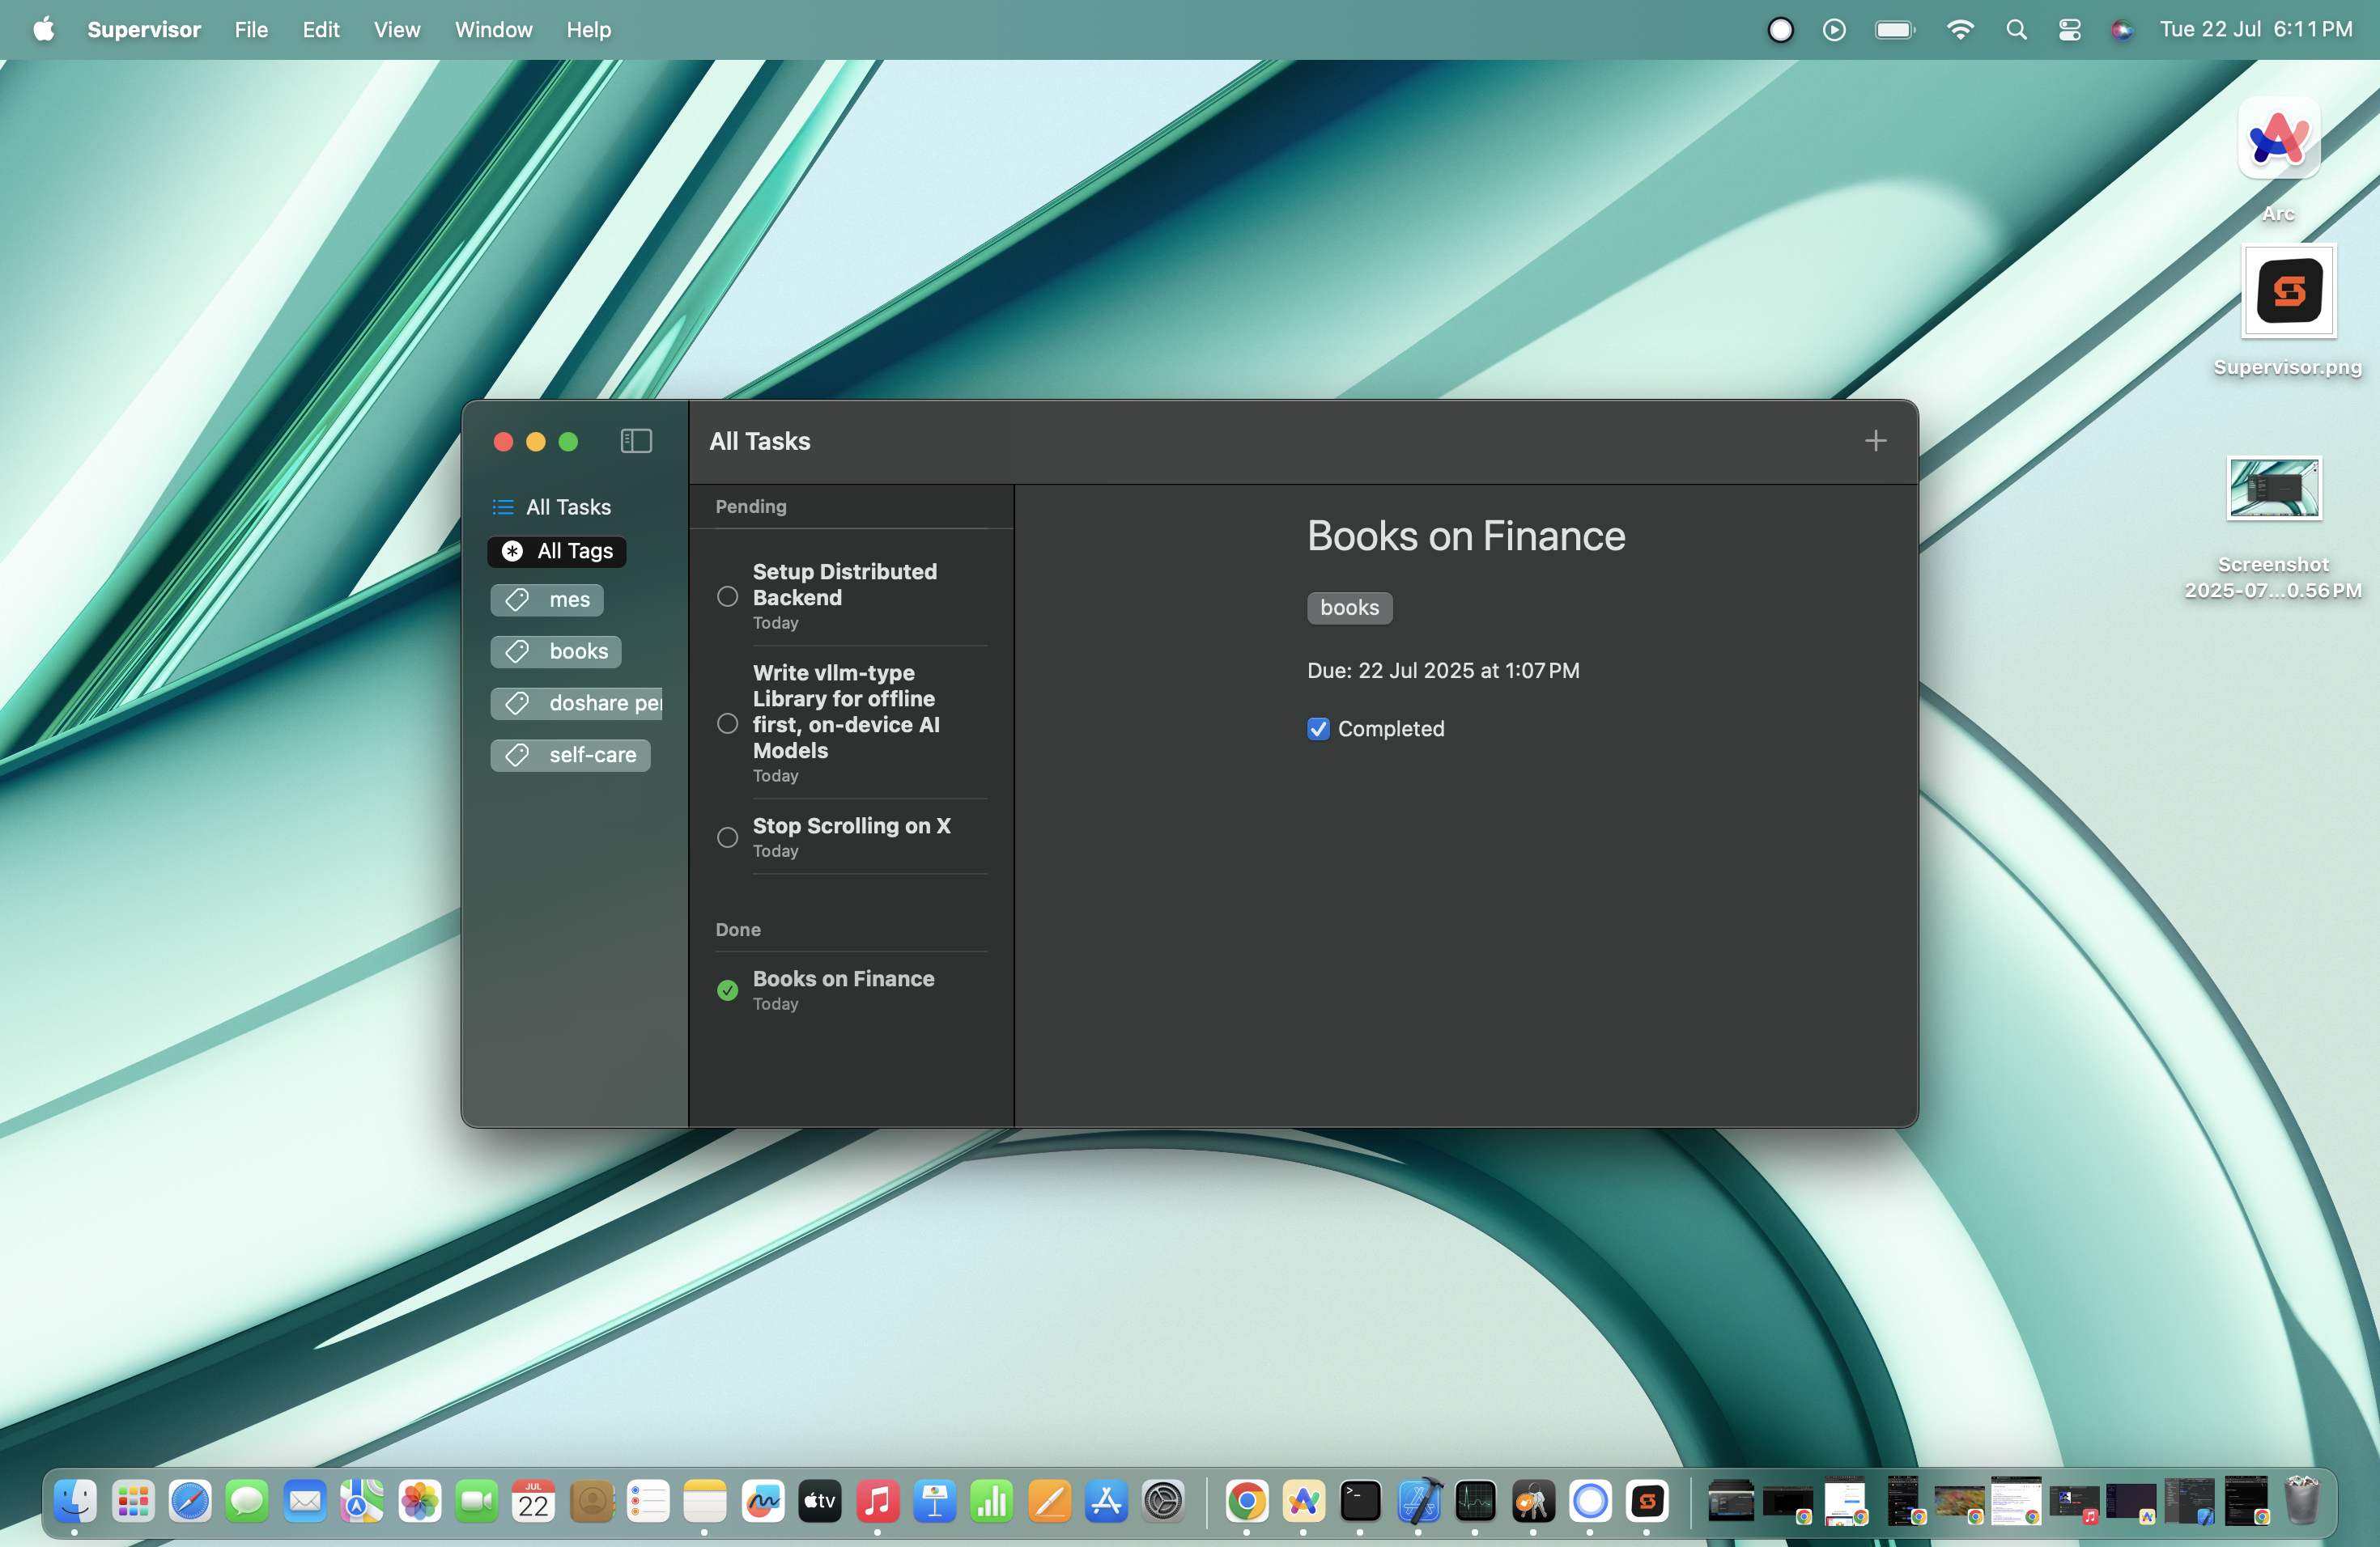Open Control Center in the menu bar
The width and height of the screenshot is (2380, 1547).
click(2069, 30)
